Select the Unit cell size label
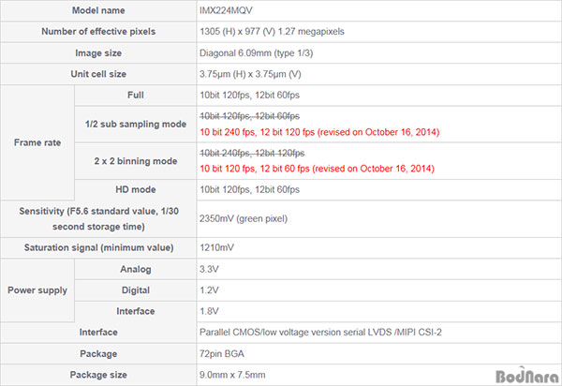Viewport: 562px width, 386px height. pyautogui.click(x=98, y=74)
